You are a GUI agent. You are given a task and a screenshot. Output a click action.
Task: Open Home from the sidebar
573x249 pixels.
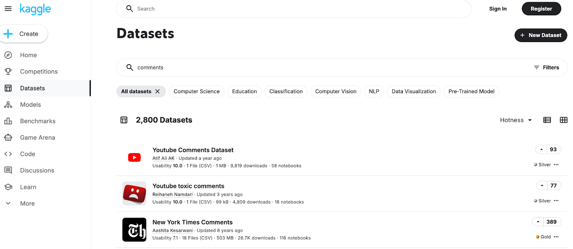pyautogui.click(x=28, y=55)
